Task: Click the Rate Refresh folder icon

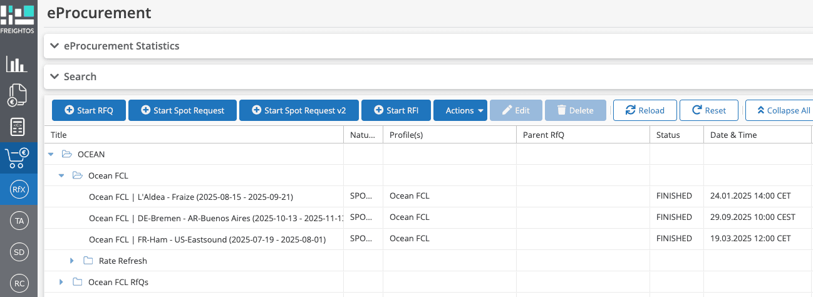Action: click(x=88, y=261)
